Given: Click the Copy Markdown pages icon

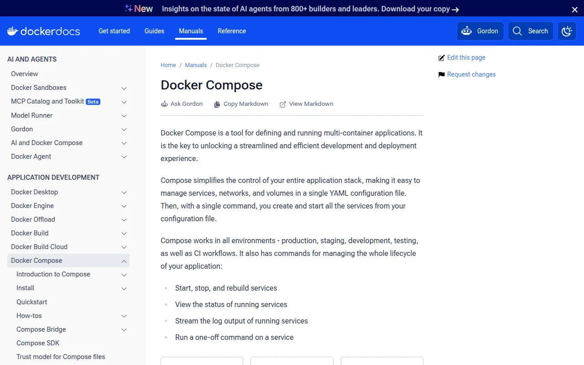Looking at the screenshot, I should click(x=217, y=104).
